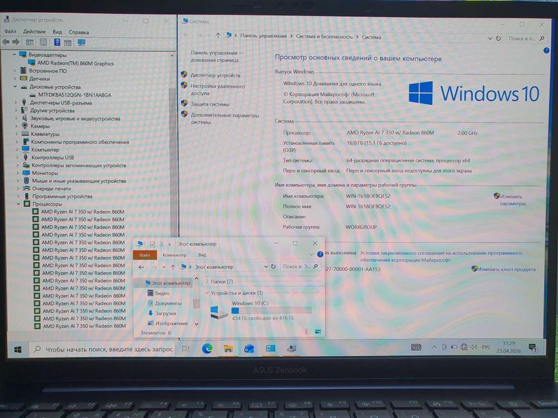Collapse the Процессоры category
558x418 pixels.
click(18, 204)
